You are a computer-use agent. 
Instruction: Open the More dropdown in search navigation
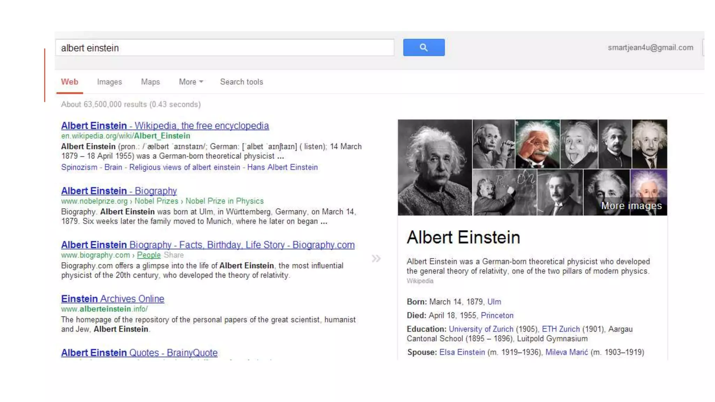(x=191, y=82)
